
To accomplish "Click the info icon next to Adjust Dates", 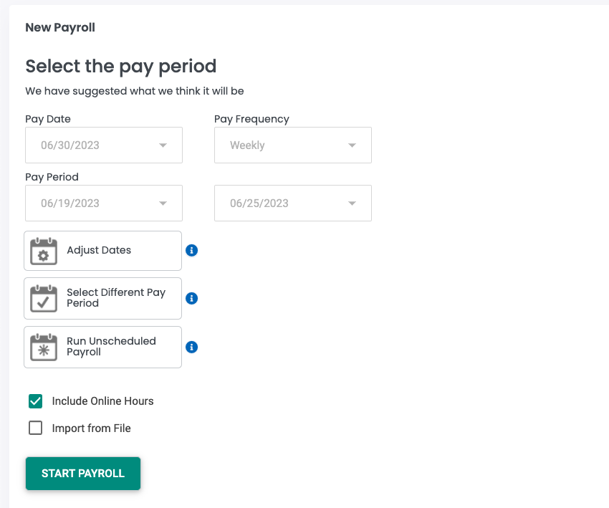I will point(191,251).
